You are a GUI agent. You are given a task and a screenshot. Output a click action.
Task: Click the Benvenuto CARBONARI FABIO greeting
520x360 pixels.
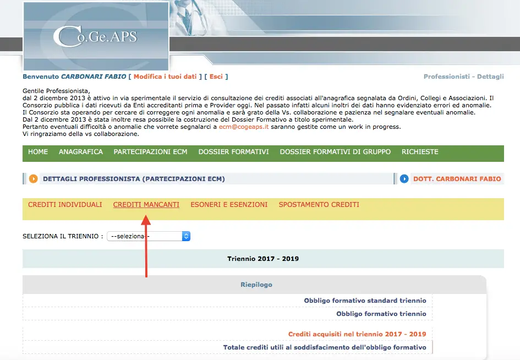(74, 77)
